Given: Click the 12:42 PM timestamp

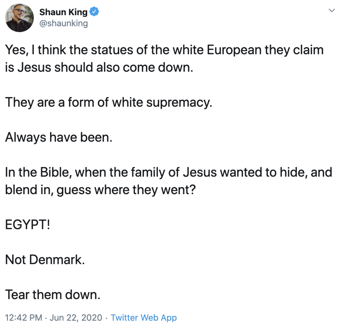Looking at the screenshot, I should [x=24, y=317].
